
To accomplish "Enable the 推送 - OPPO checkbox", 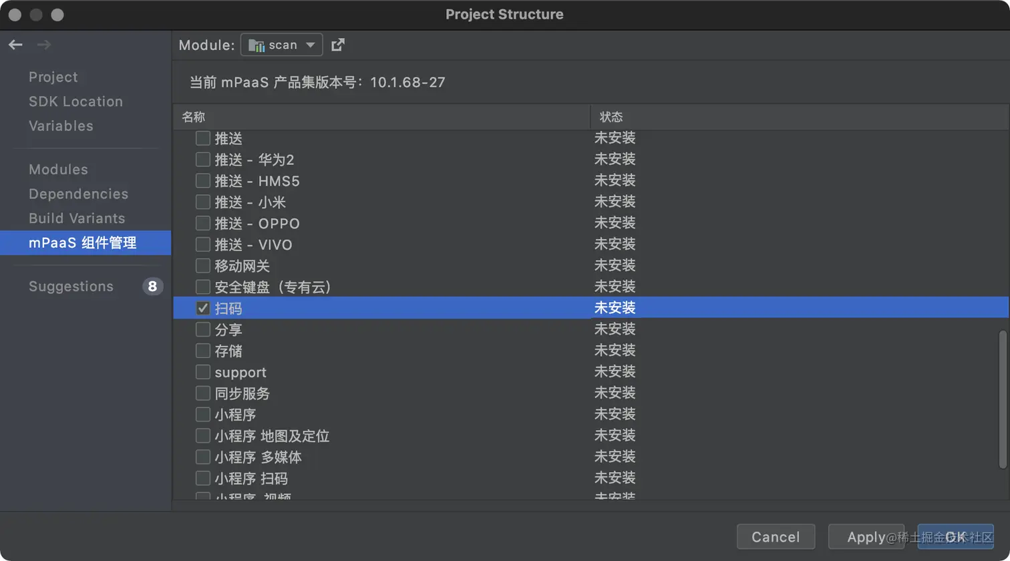I will click(203, 223).
